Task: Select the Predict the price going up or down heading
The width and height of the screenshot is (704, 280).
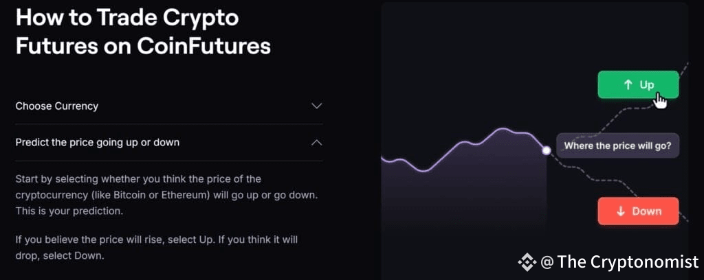Action: [x=98, y=143]
